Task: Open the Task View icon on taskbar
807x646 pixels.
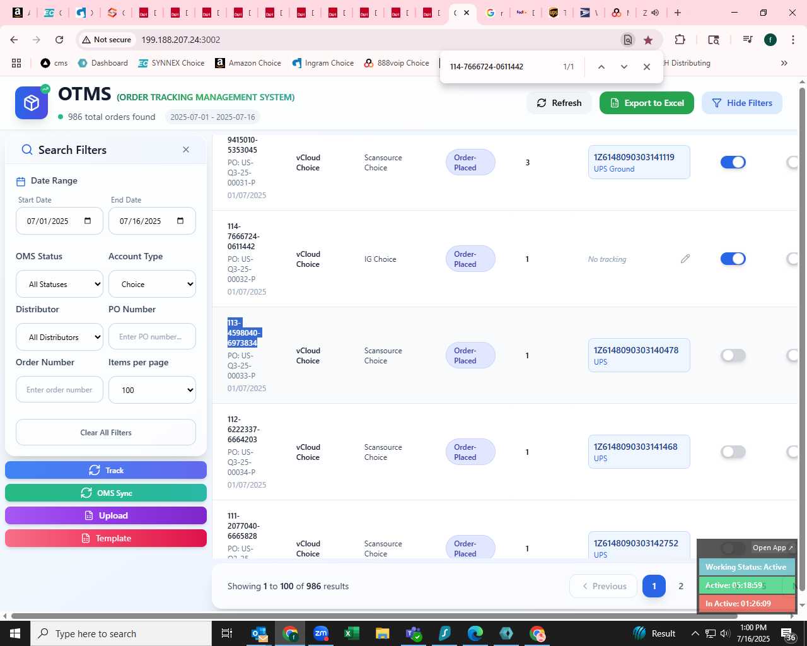Action: pyautogui.click(x=227, y=633)
